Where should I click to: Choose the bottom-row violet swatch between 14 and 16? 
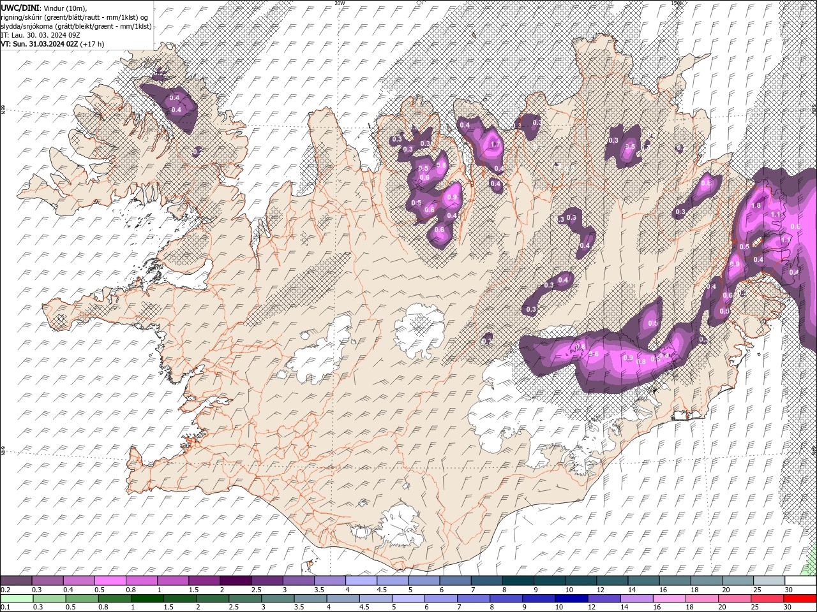point(636,599)
